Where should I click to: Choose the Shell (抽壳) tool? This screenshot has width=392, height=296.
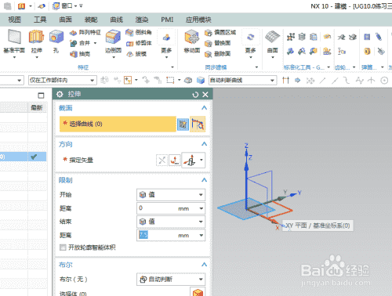(81, 54)
